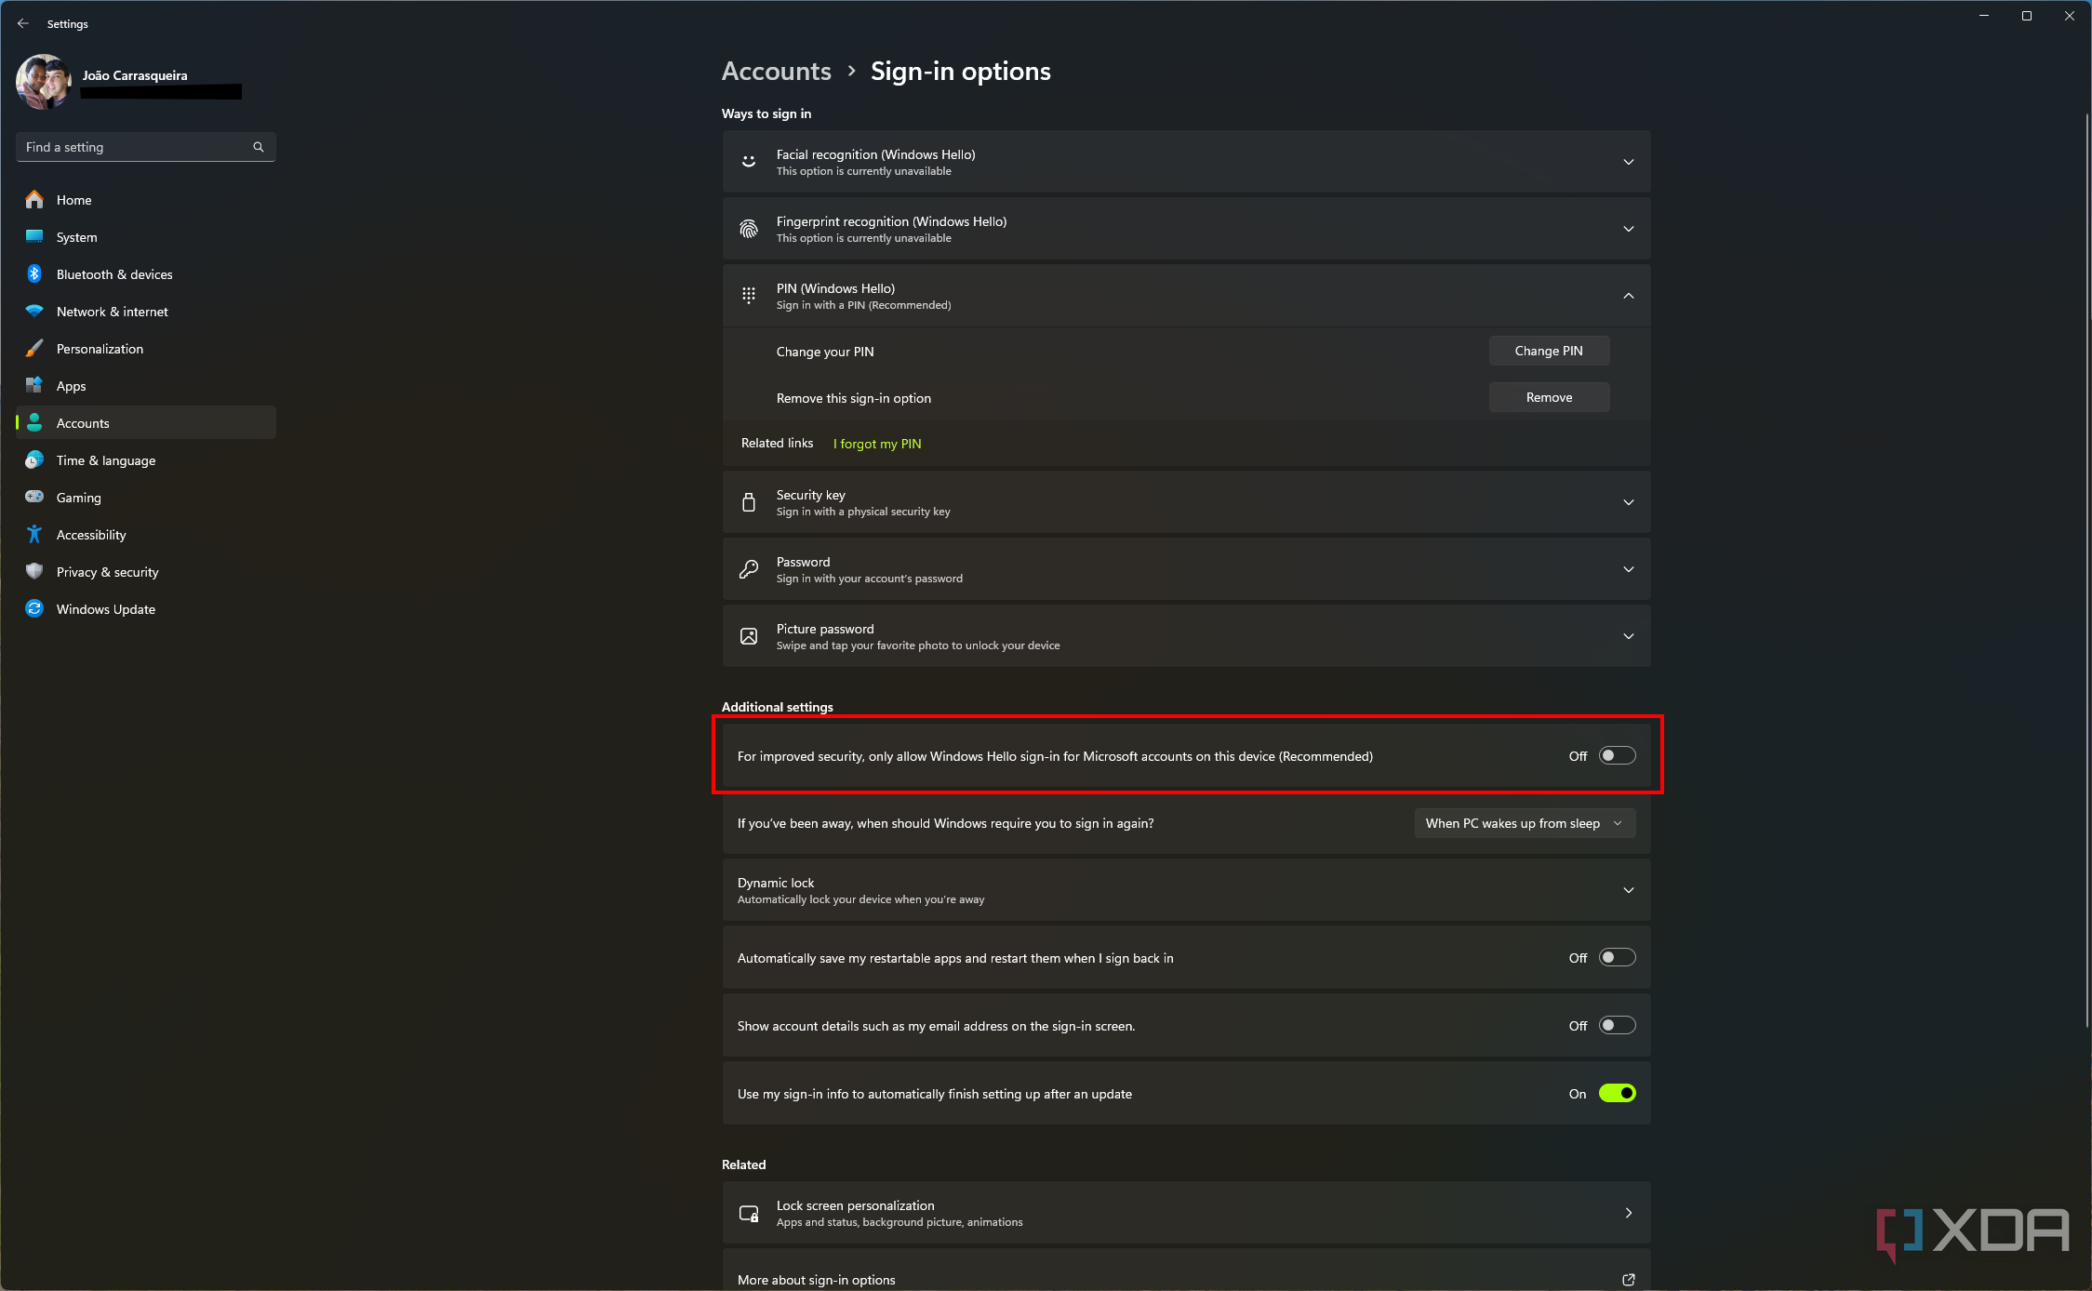
Task: Click the Picture password image icon
Action: pyautogui.click(x=749, y=636)
